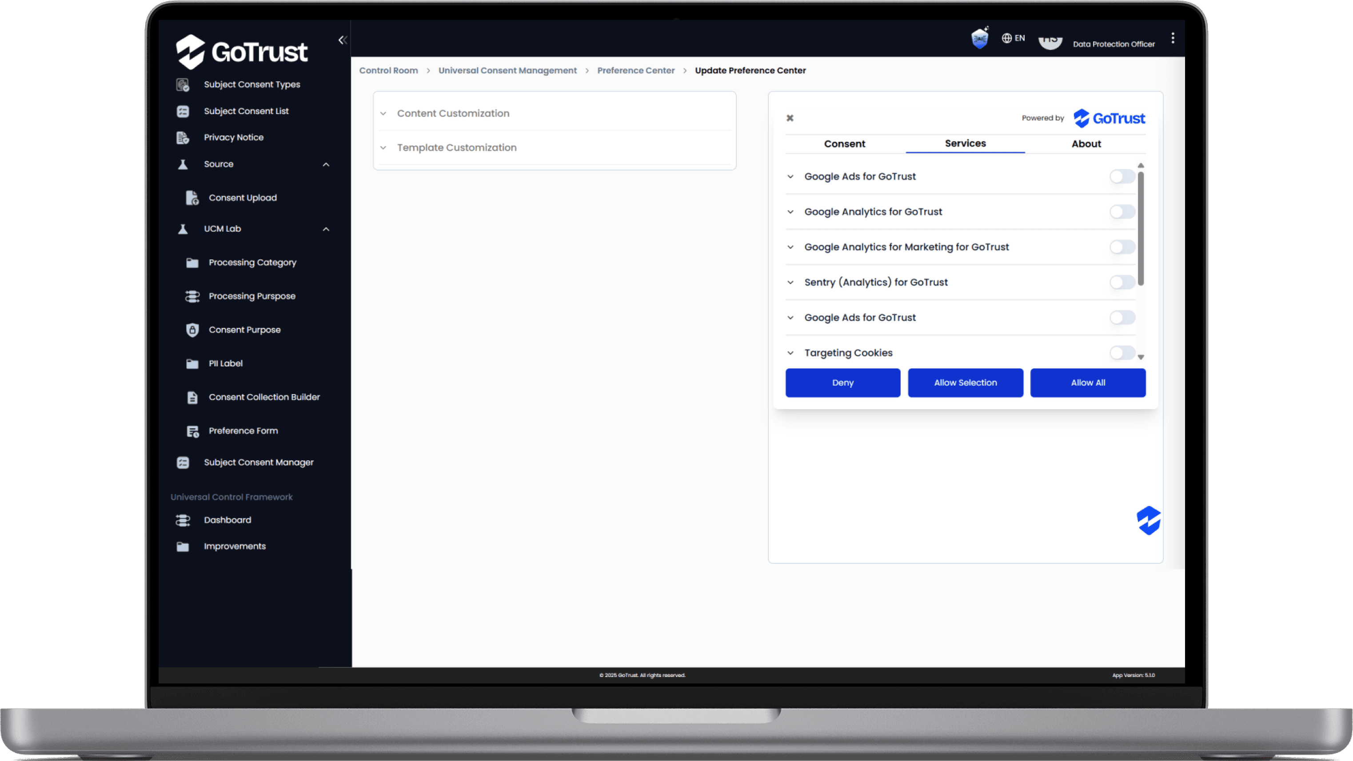1353x761 pixels.
Task: Open the language globe EN selector
Action: pos(1013,38)
